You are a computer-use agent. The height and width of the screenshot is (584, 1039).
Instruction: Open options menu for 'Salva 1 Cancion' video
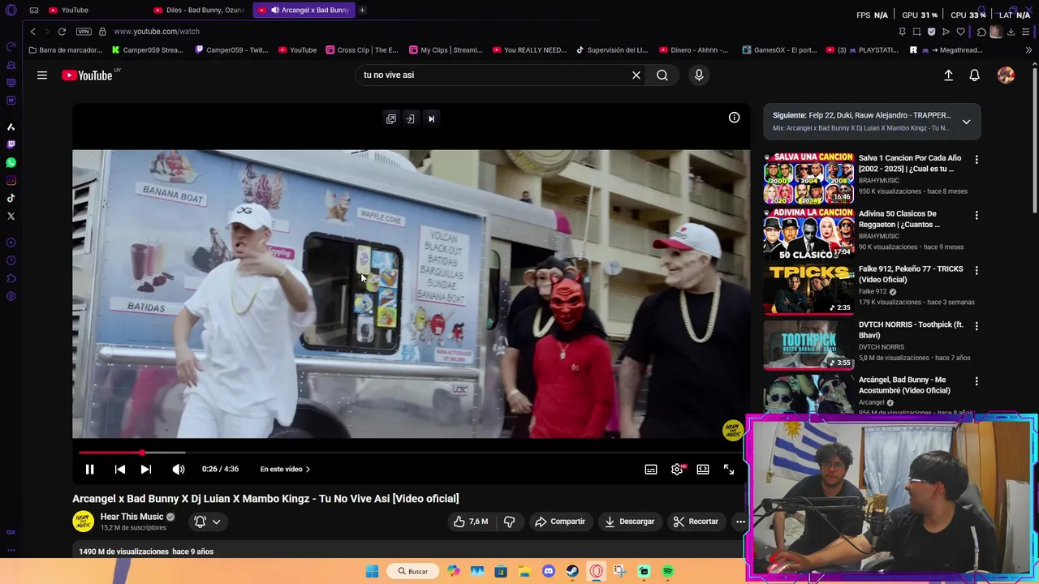click(976, 160)
